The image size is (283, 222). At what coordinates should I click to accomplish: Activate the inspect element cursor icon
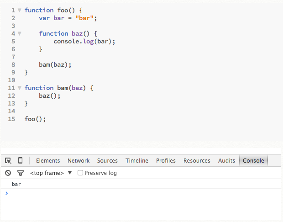point(8,161)
